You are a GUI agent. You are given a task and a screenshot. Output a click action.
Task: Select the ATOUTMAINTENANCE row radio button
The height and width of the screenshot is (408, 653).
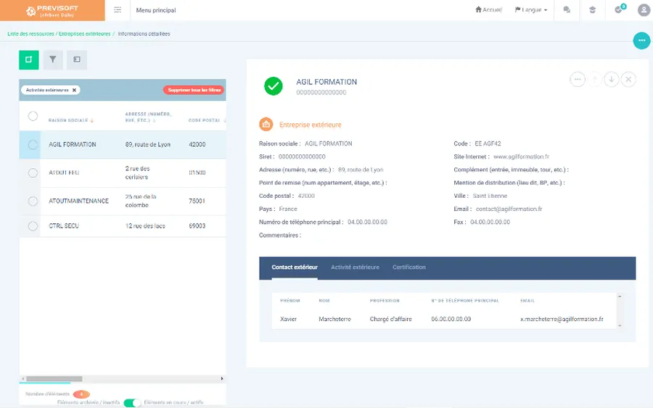pyautogui.click(x=33, y=201)
